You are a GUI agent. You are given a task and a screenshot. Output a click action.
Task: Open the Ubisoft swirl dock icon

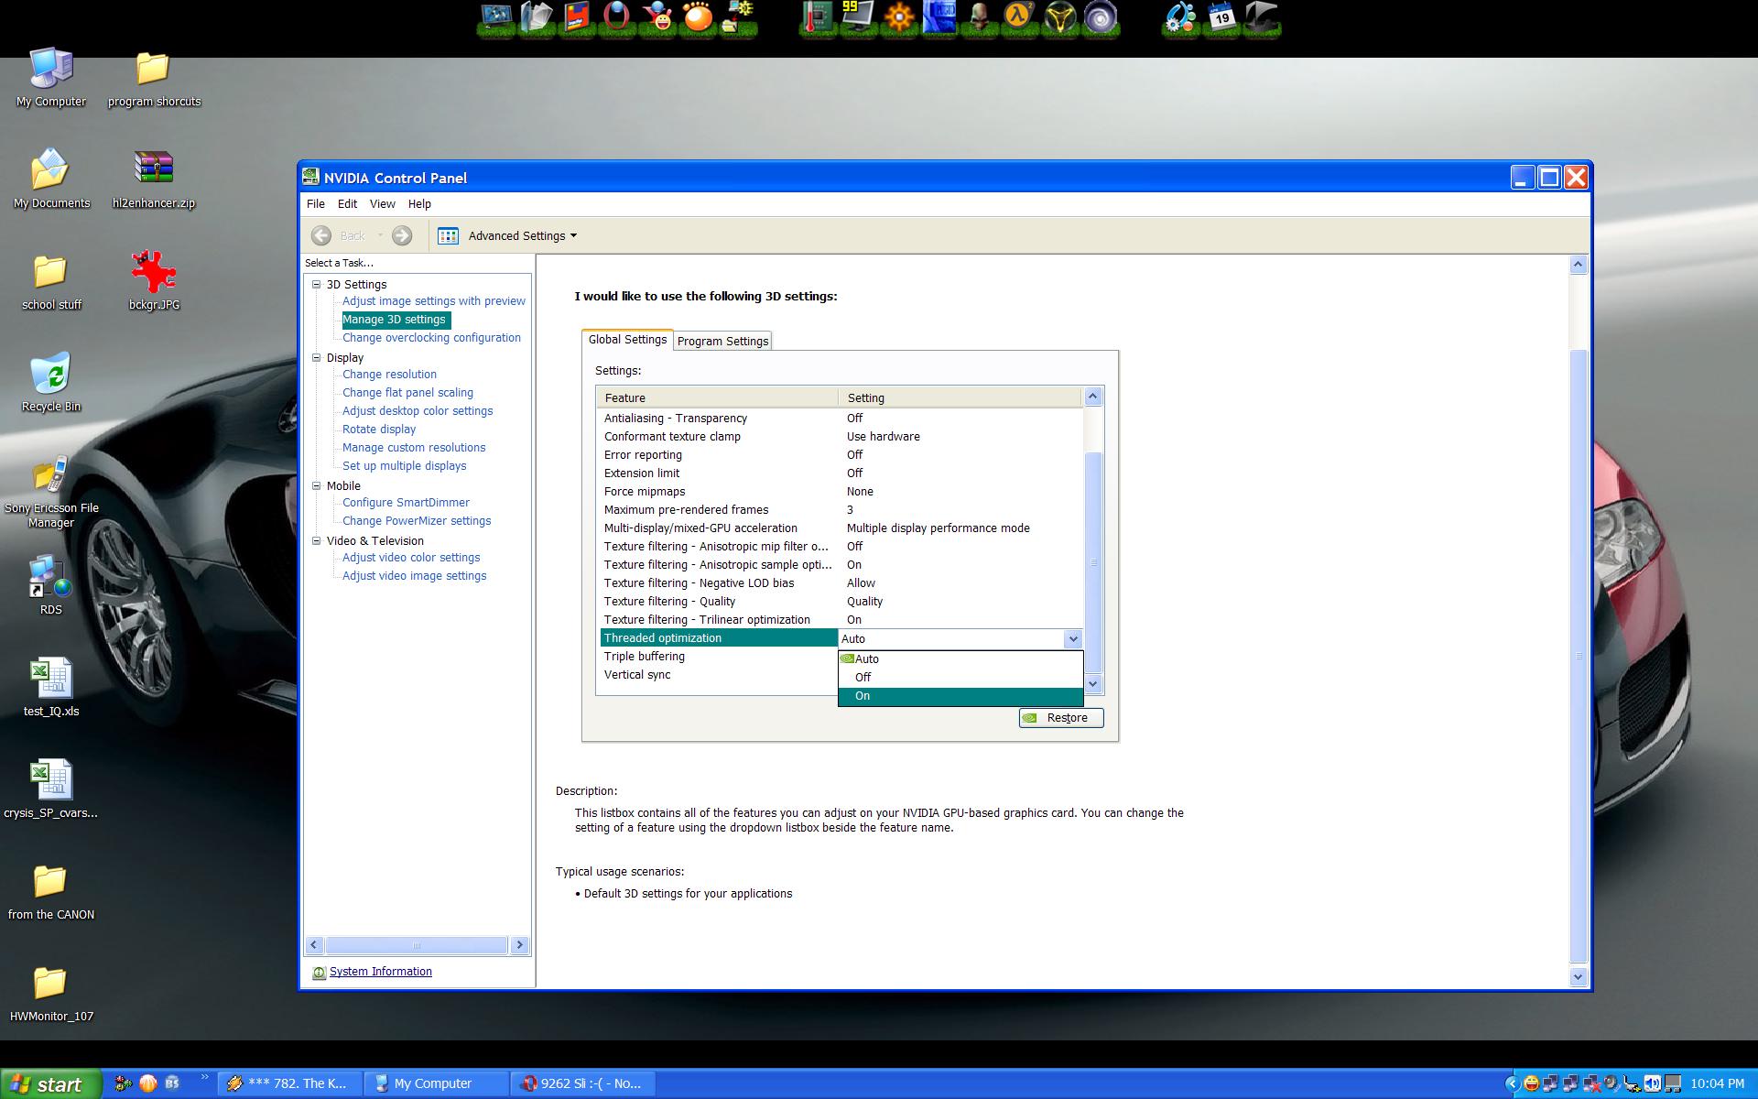(x=1100, y=17)
